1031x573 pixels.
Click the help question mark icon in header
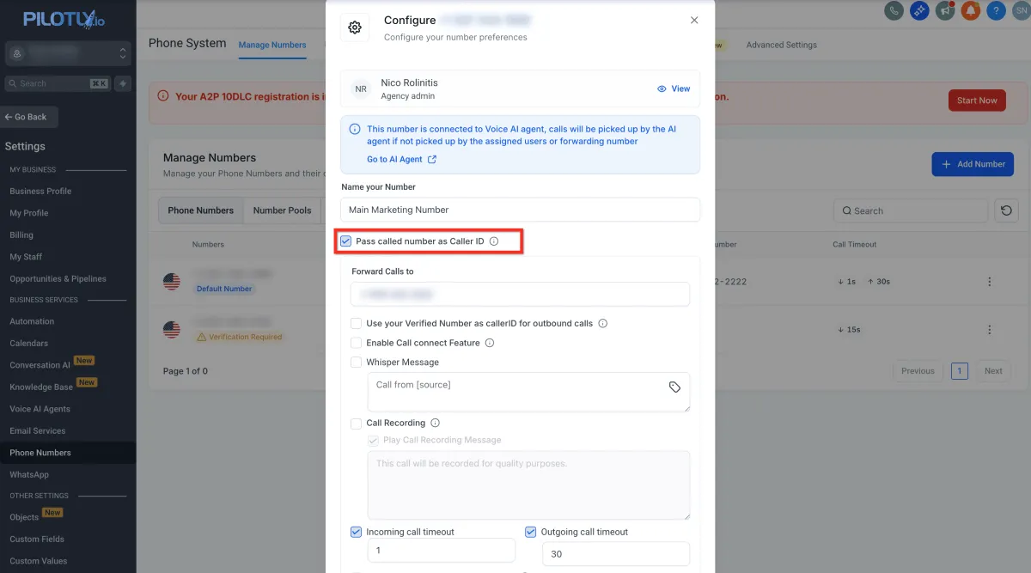coord(997,11)
